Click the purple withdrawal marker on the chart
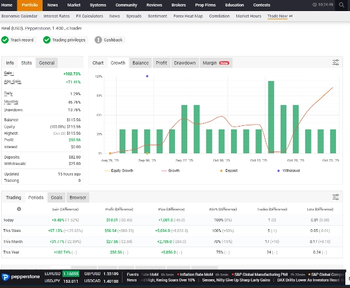350x288 pixels. click(x=147, y=76)
